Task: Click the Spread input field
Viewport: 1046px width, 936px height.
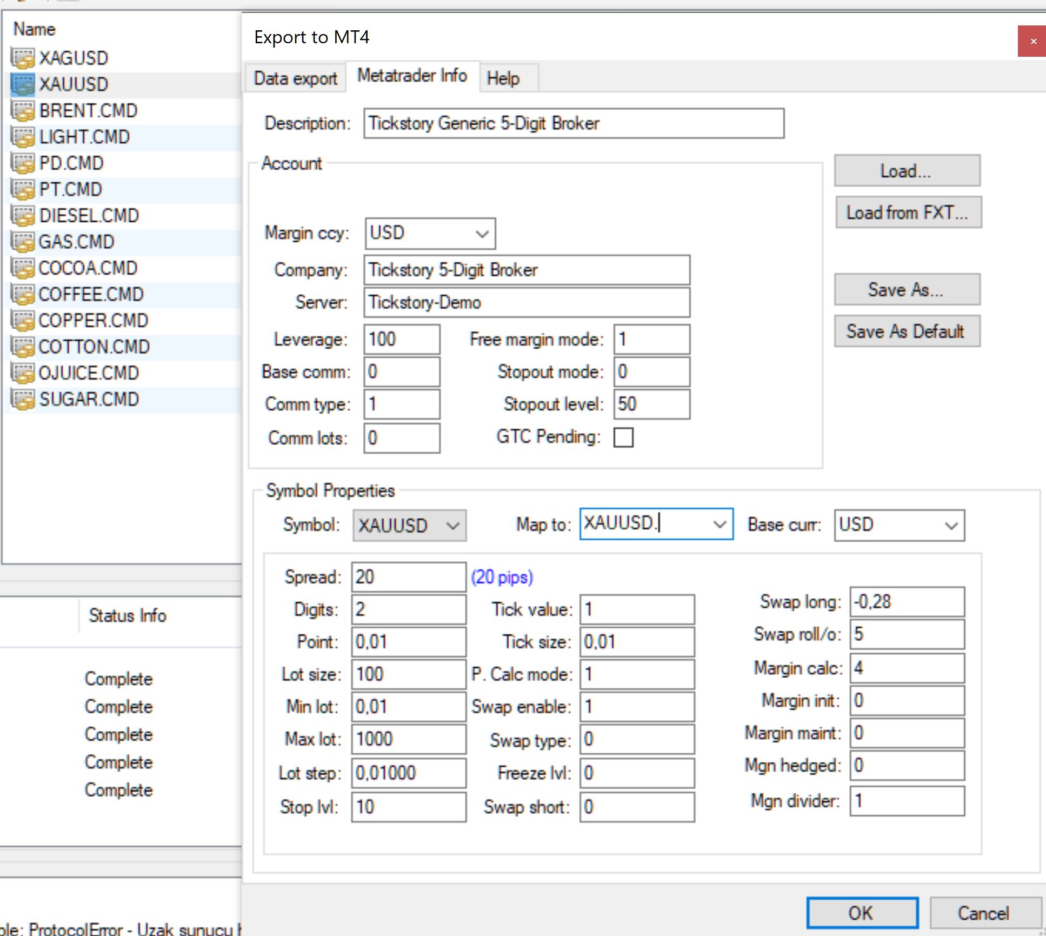Action: click(409, 577)
